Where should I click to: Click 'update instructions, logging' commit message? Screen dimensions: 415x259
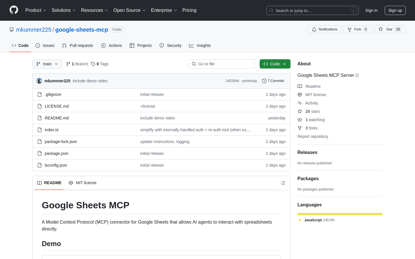click(x=165, y=142)
